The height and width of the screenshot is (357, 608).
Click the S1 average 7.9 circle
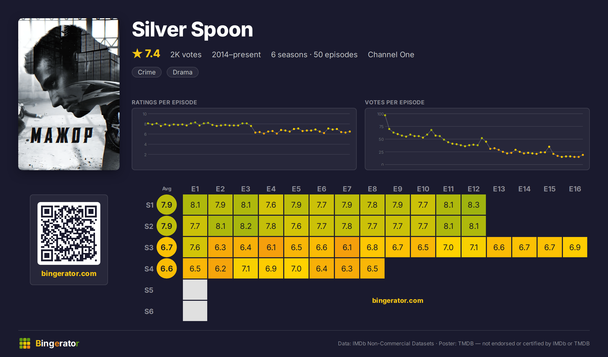[166, 205]
